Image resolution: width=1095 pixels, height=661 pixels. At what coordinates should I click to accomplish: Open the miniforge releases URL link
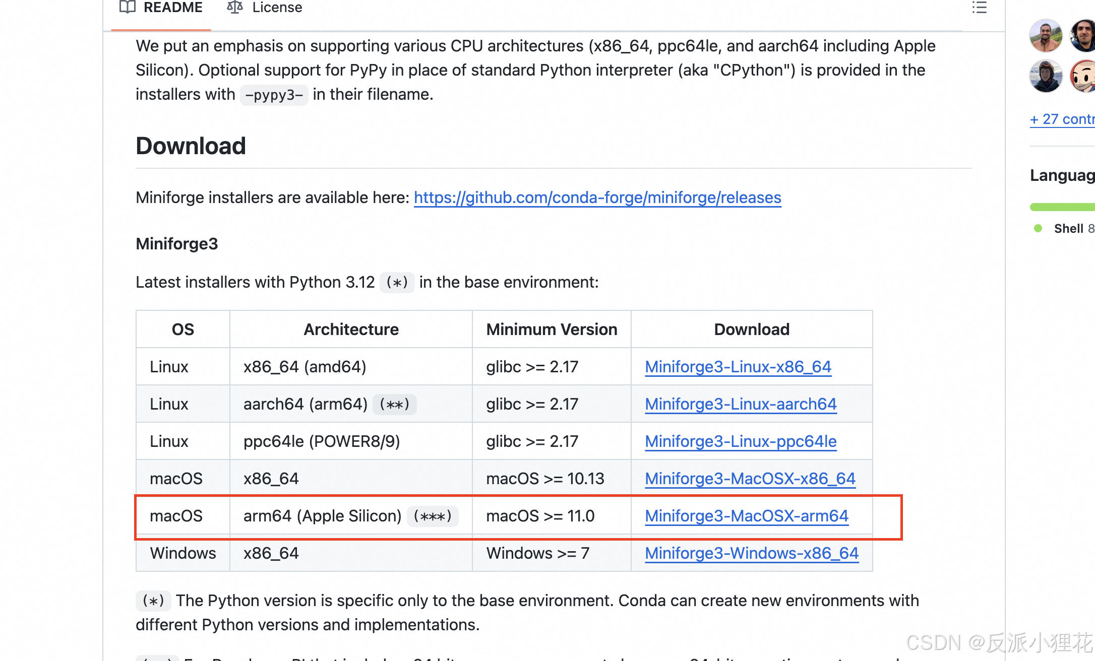[597, 197]
